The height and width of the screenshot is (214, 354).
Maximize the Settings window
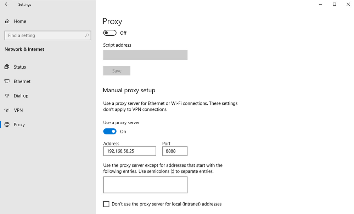pos(335,4)
